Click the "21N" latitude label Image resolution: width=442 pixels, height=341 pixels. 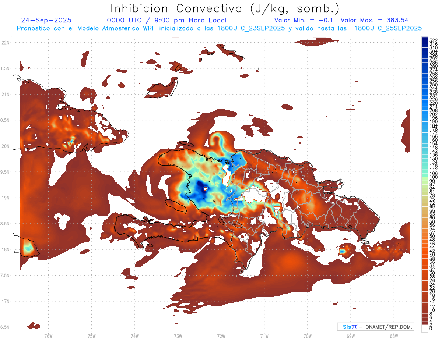click(6, 94)
